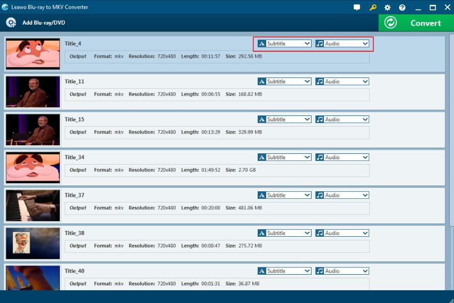Click the subtitle 'A' icon for Title_38
454x303 pixels.
point(262,233)
